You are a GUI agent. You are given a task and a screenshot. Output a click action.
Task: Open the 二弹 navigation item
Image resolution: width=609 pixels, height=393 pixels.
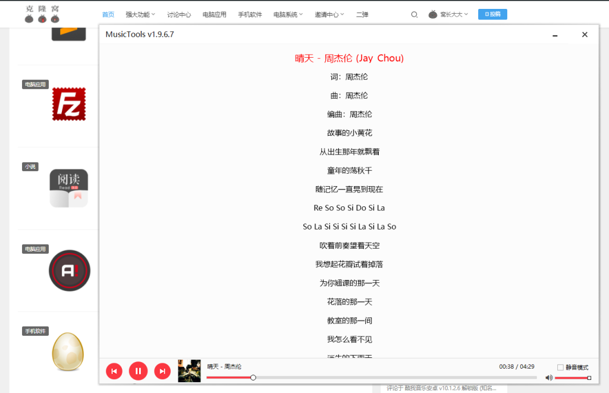pos(362,15)
